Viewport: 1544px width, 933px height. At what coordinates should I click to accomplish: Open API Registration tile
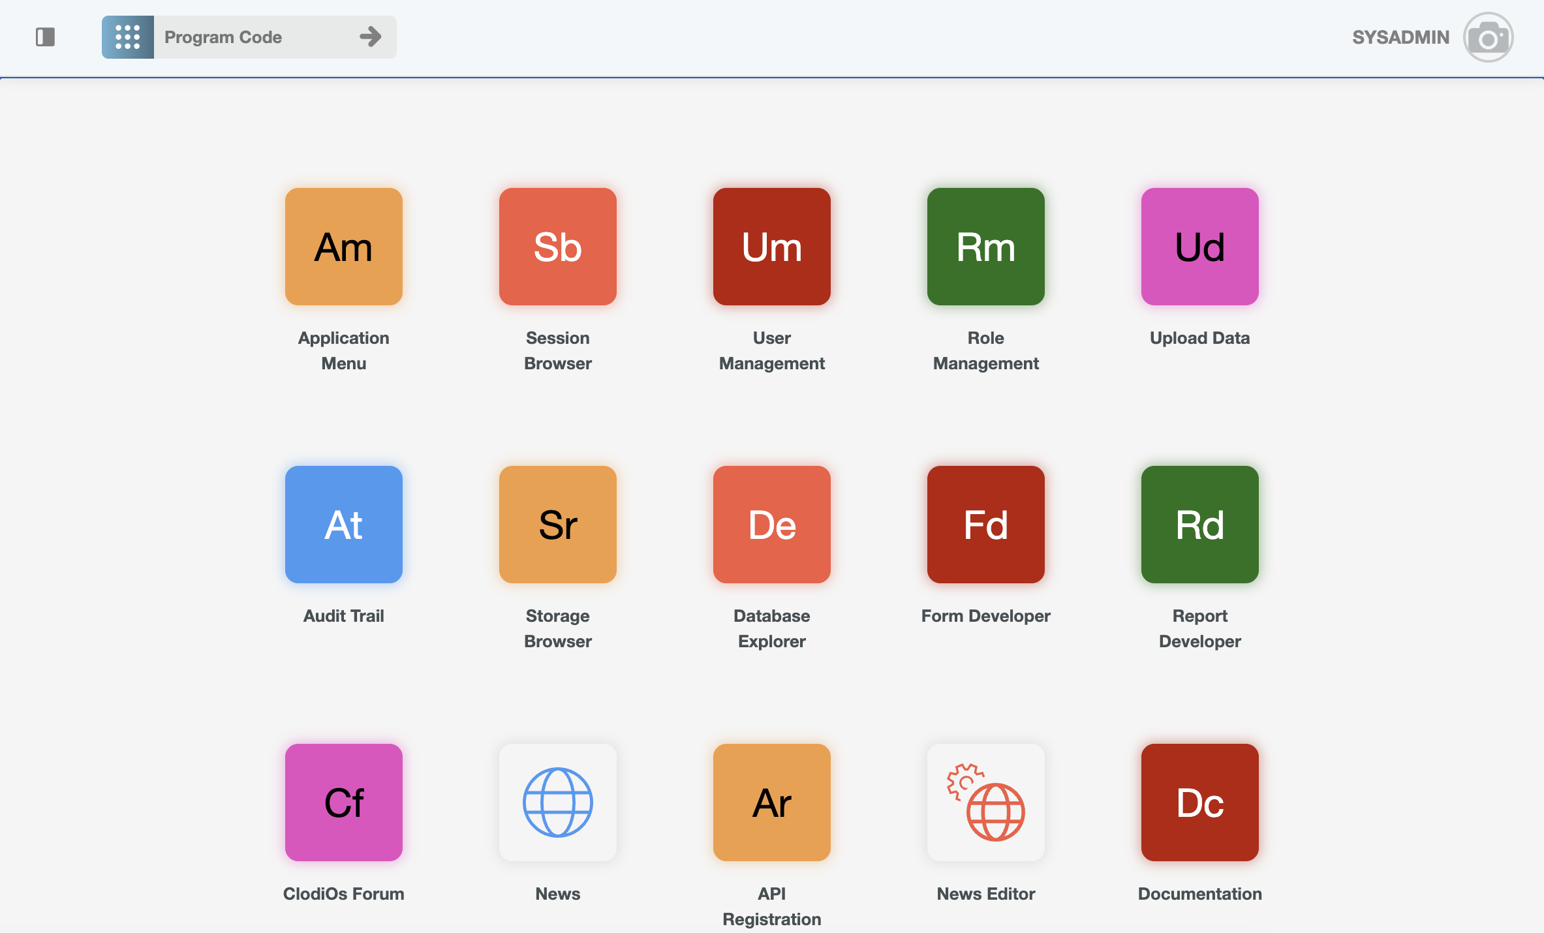coord(771,803)
